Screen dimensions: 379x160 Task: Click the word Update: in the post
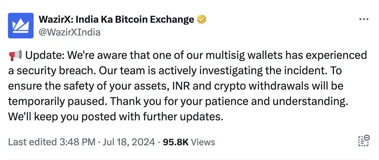(45, 55)
